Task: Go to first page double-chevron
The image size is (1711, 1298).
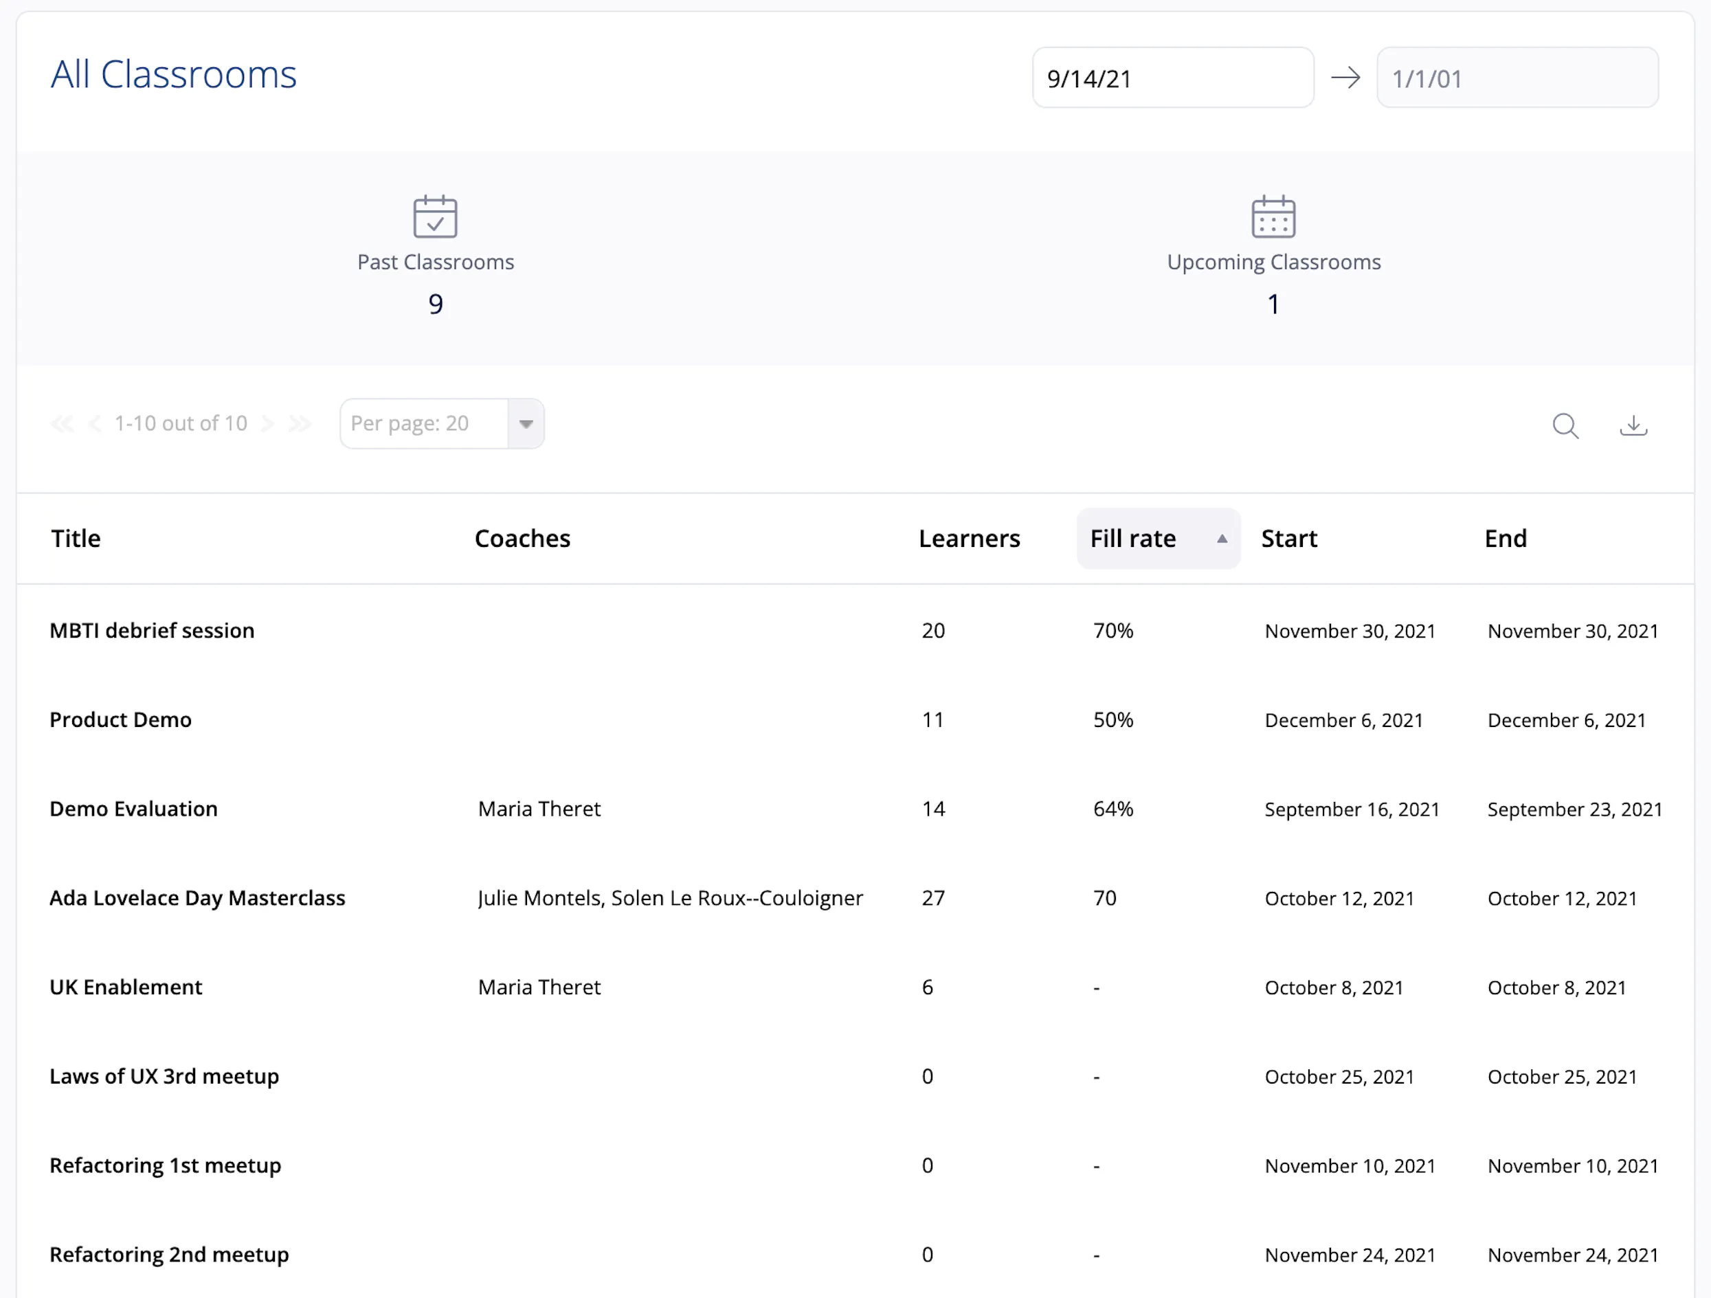Action: [62, 423]
